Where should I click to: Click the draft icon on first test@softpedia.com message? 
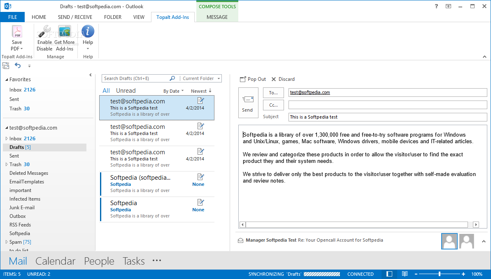(x=201, y=101)
